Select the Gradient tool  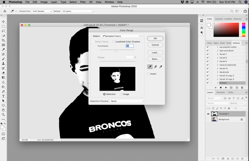point(3,78)
